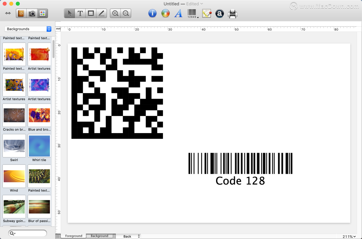Expand the barcode type dropdown arrow
The width and height of the screenshot is (362, 239).
(x=198, y=17)
